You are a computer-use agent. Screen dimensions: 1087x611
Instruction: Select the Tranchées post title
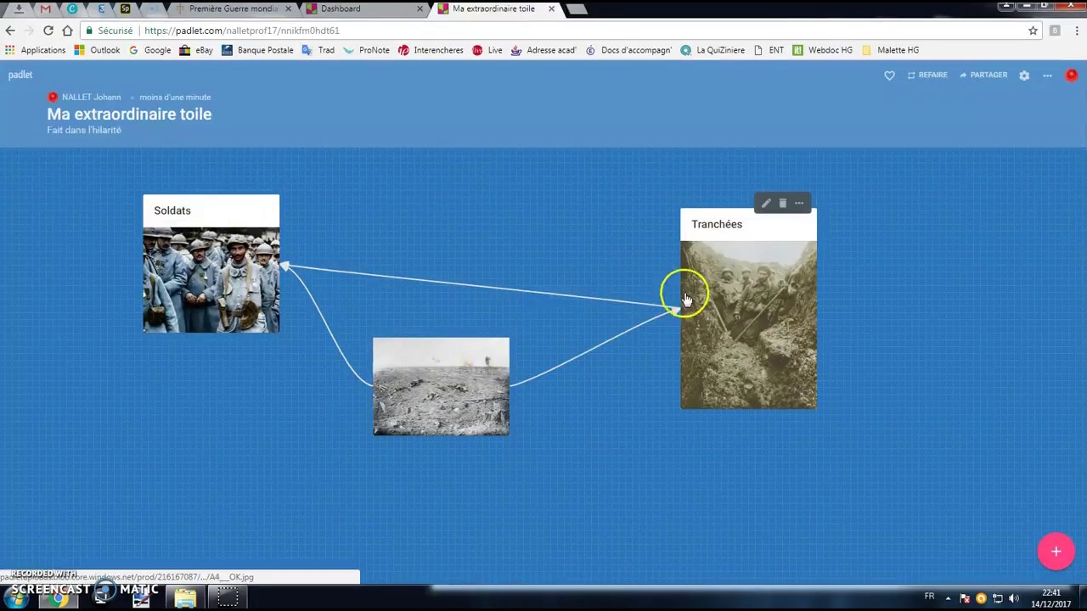pos(717,224)
